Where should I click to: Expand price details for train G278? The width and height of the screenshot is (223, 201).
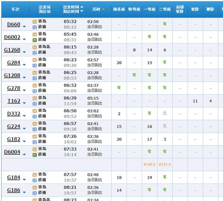(25, 90)
